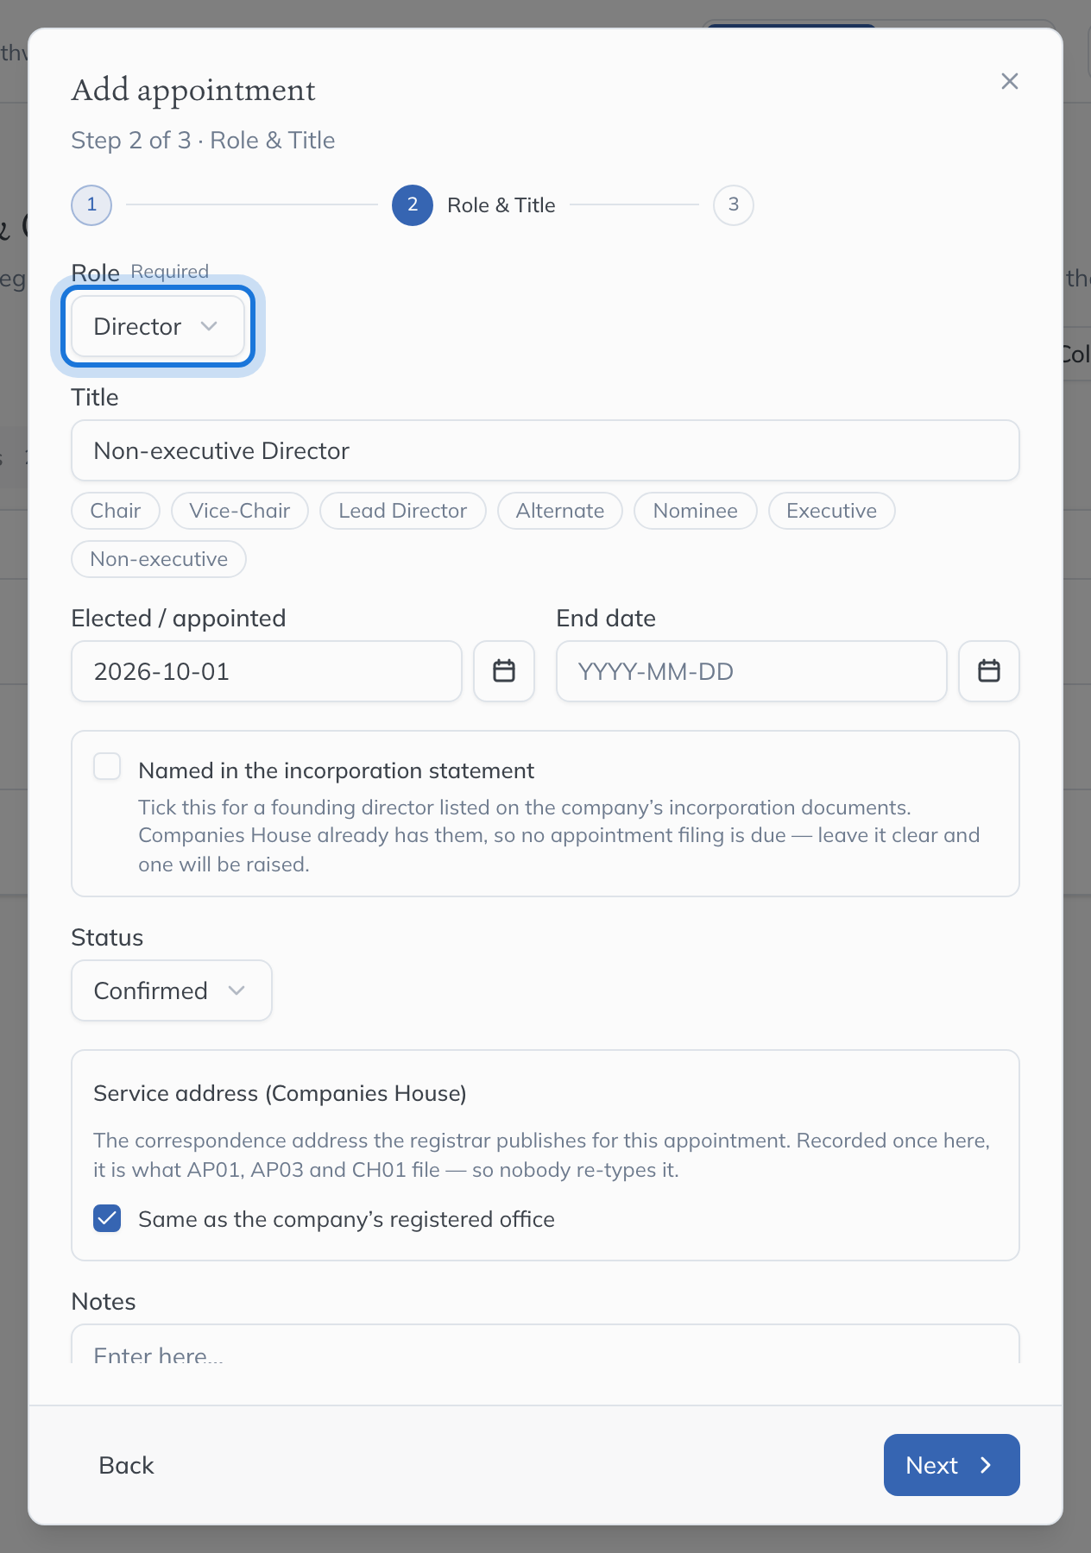This screenshot has width=1091, height=1553.
Task: Close the Add appointment dialog
Action: click(1010, 81)
